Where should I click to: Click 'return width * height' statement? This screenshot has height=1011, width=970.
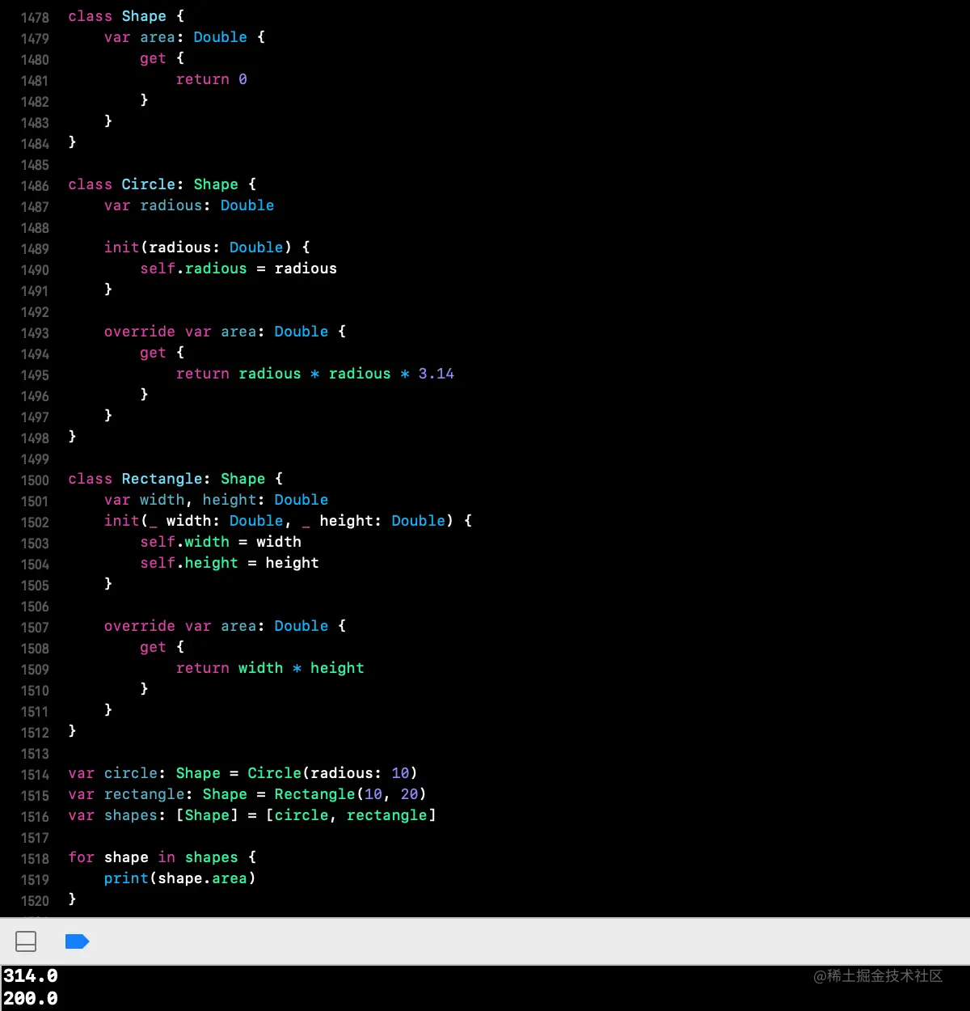[270, 668]
